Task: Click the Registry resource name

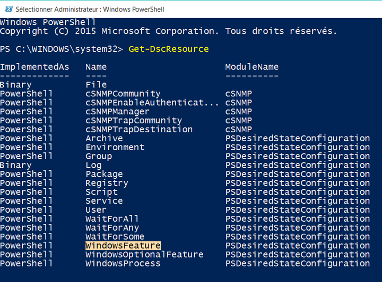Action: [x=107, y=183]
